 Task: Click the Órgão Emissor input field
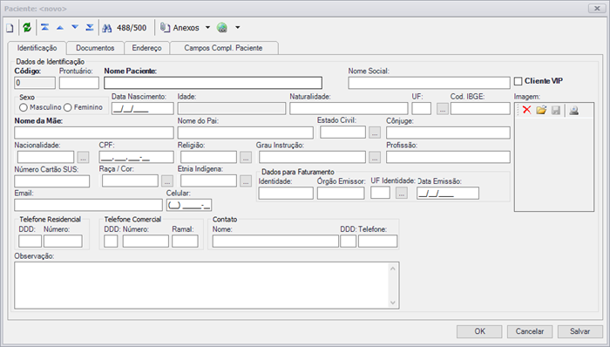click(x=341, y=194)
